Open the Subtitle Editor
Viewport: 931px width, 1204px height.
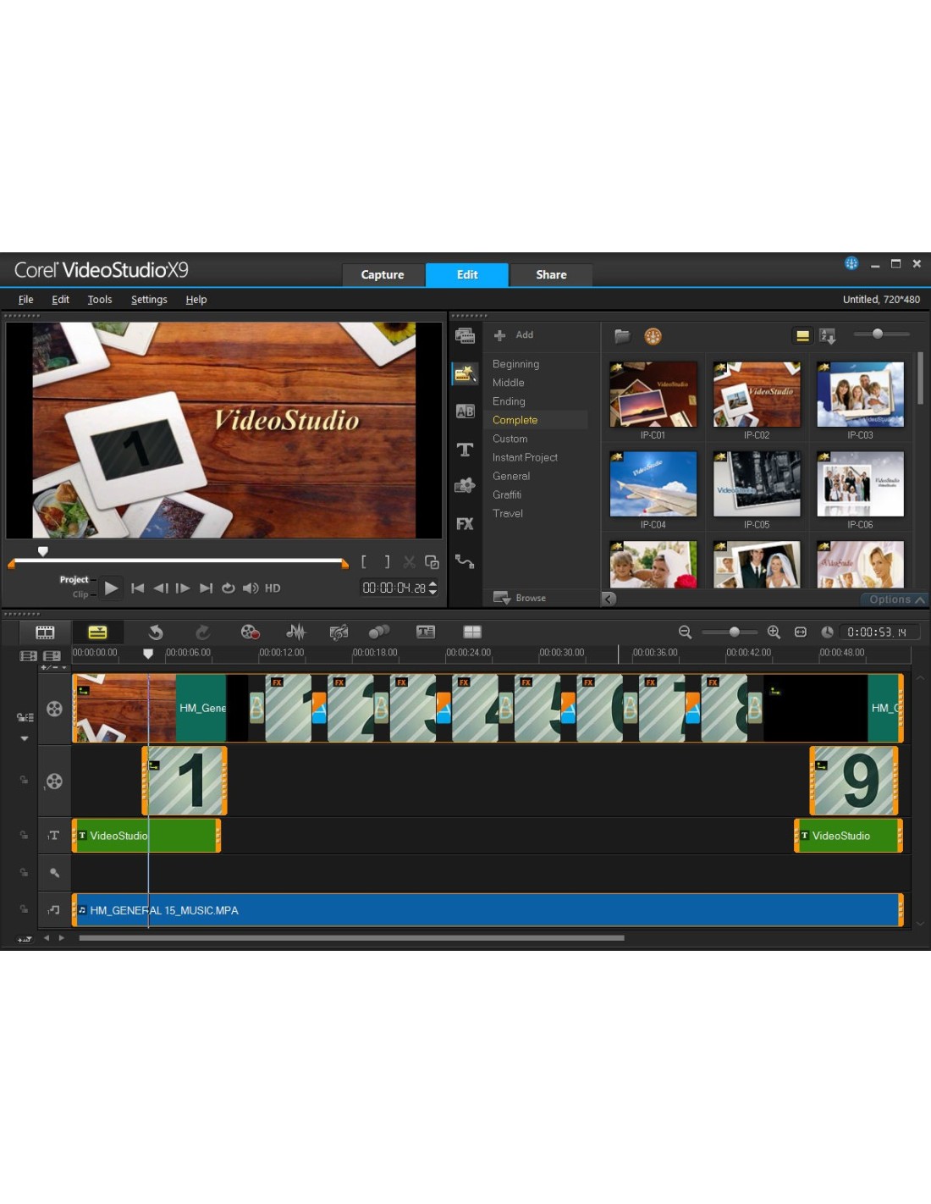tap(426, 632)
